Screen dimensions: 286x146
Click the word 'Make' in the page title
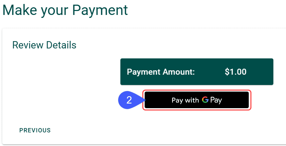pos(18,10)
